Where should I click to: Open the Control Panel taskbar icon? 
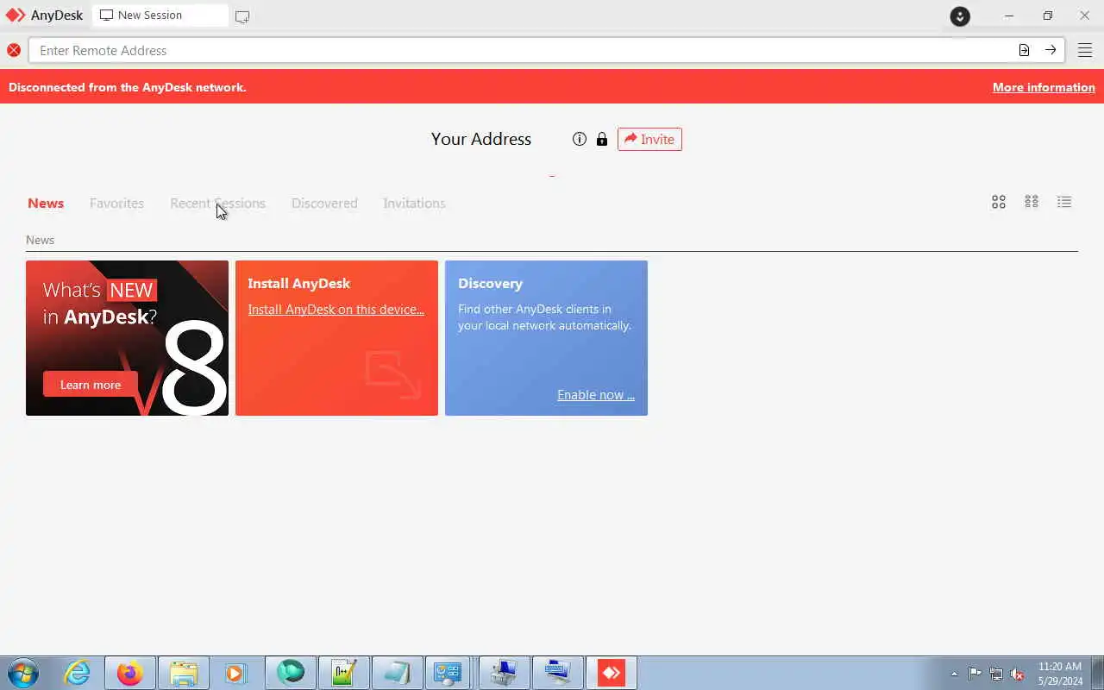point(448,673)
